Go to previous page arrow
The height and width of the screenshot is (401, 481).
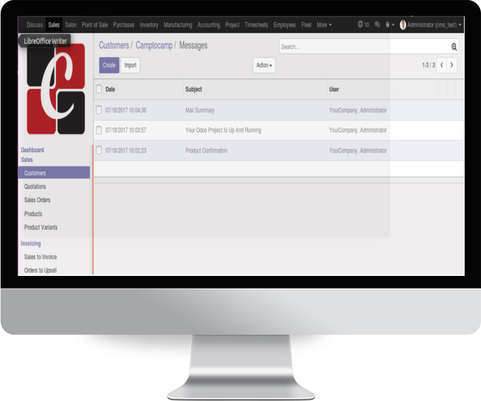[442, 65]
